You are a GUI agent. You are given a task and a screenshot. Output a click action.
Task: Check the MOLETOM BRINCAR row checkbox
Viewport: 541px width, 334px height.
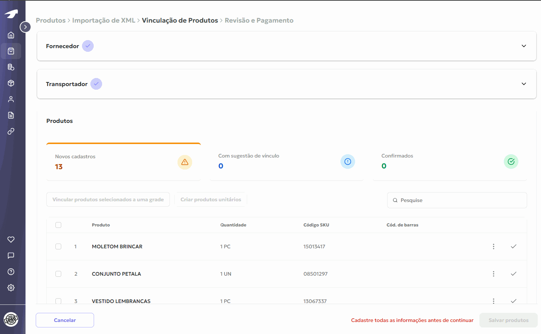(58, 246)
